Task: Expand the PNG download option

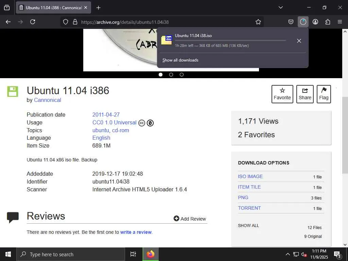Action: click(243, 197)
